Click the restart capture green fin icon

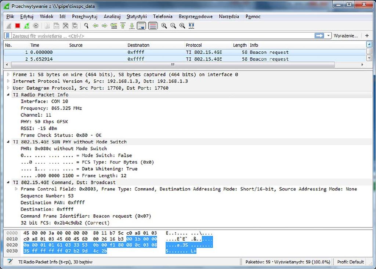[x=26, y=26]
